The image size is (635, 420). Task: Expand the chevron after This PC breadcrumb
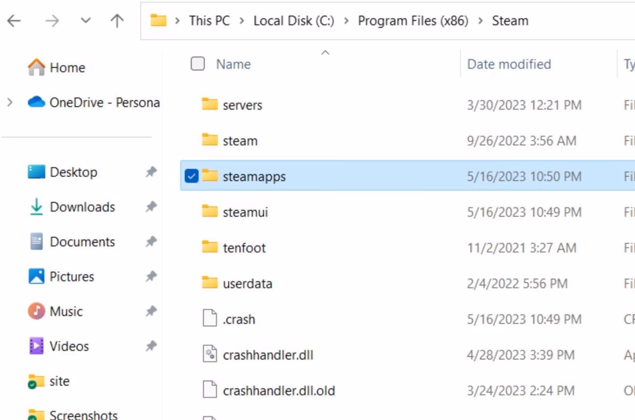click(242, 21)
